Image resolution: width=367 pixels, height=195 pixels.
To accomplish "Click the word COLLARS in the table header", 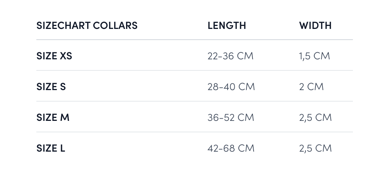I will coord(115,26).
